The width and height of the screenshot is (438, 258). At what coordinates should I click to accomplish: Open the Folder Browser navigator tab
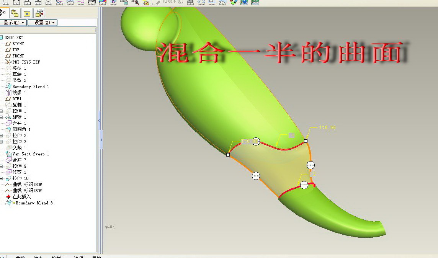(15, 13)
